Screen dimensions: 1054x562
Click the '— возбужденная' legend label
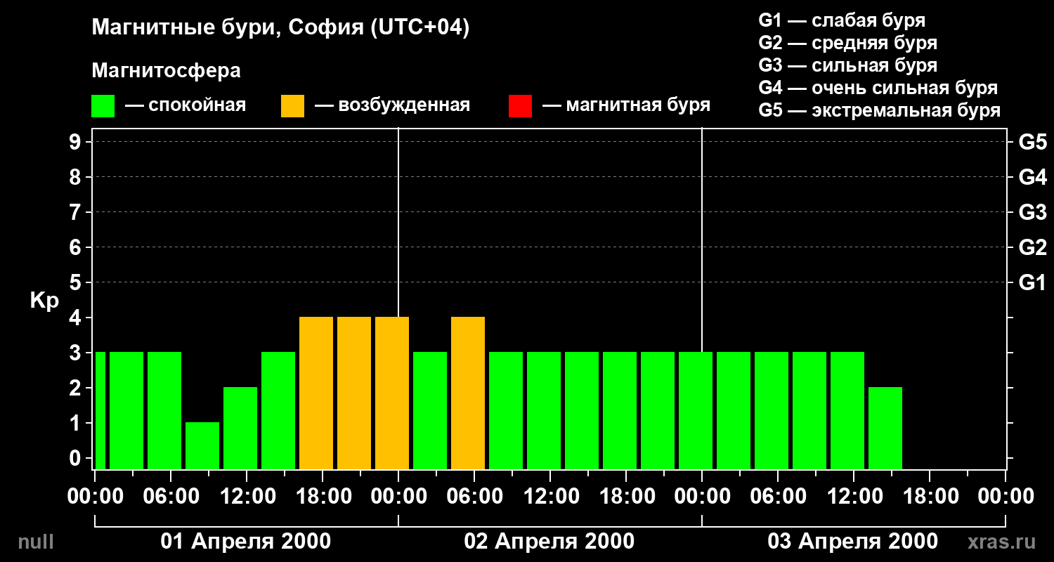click(392, 105)
